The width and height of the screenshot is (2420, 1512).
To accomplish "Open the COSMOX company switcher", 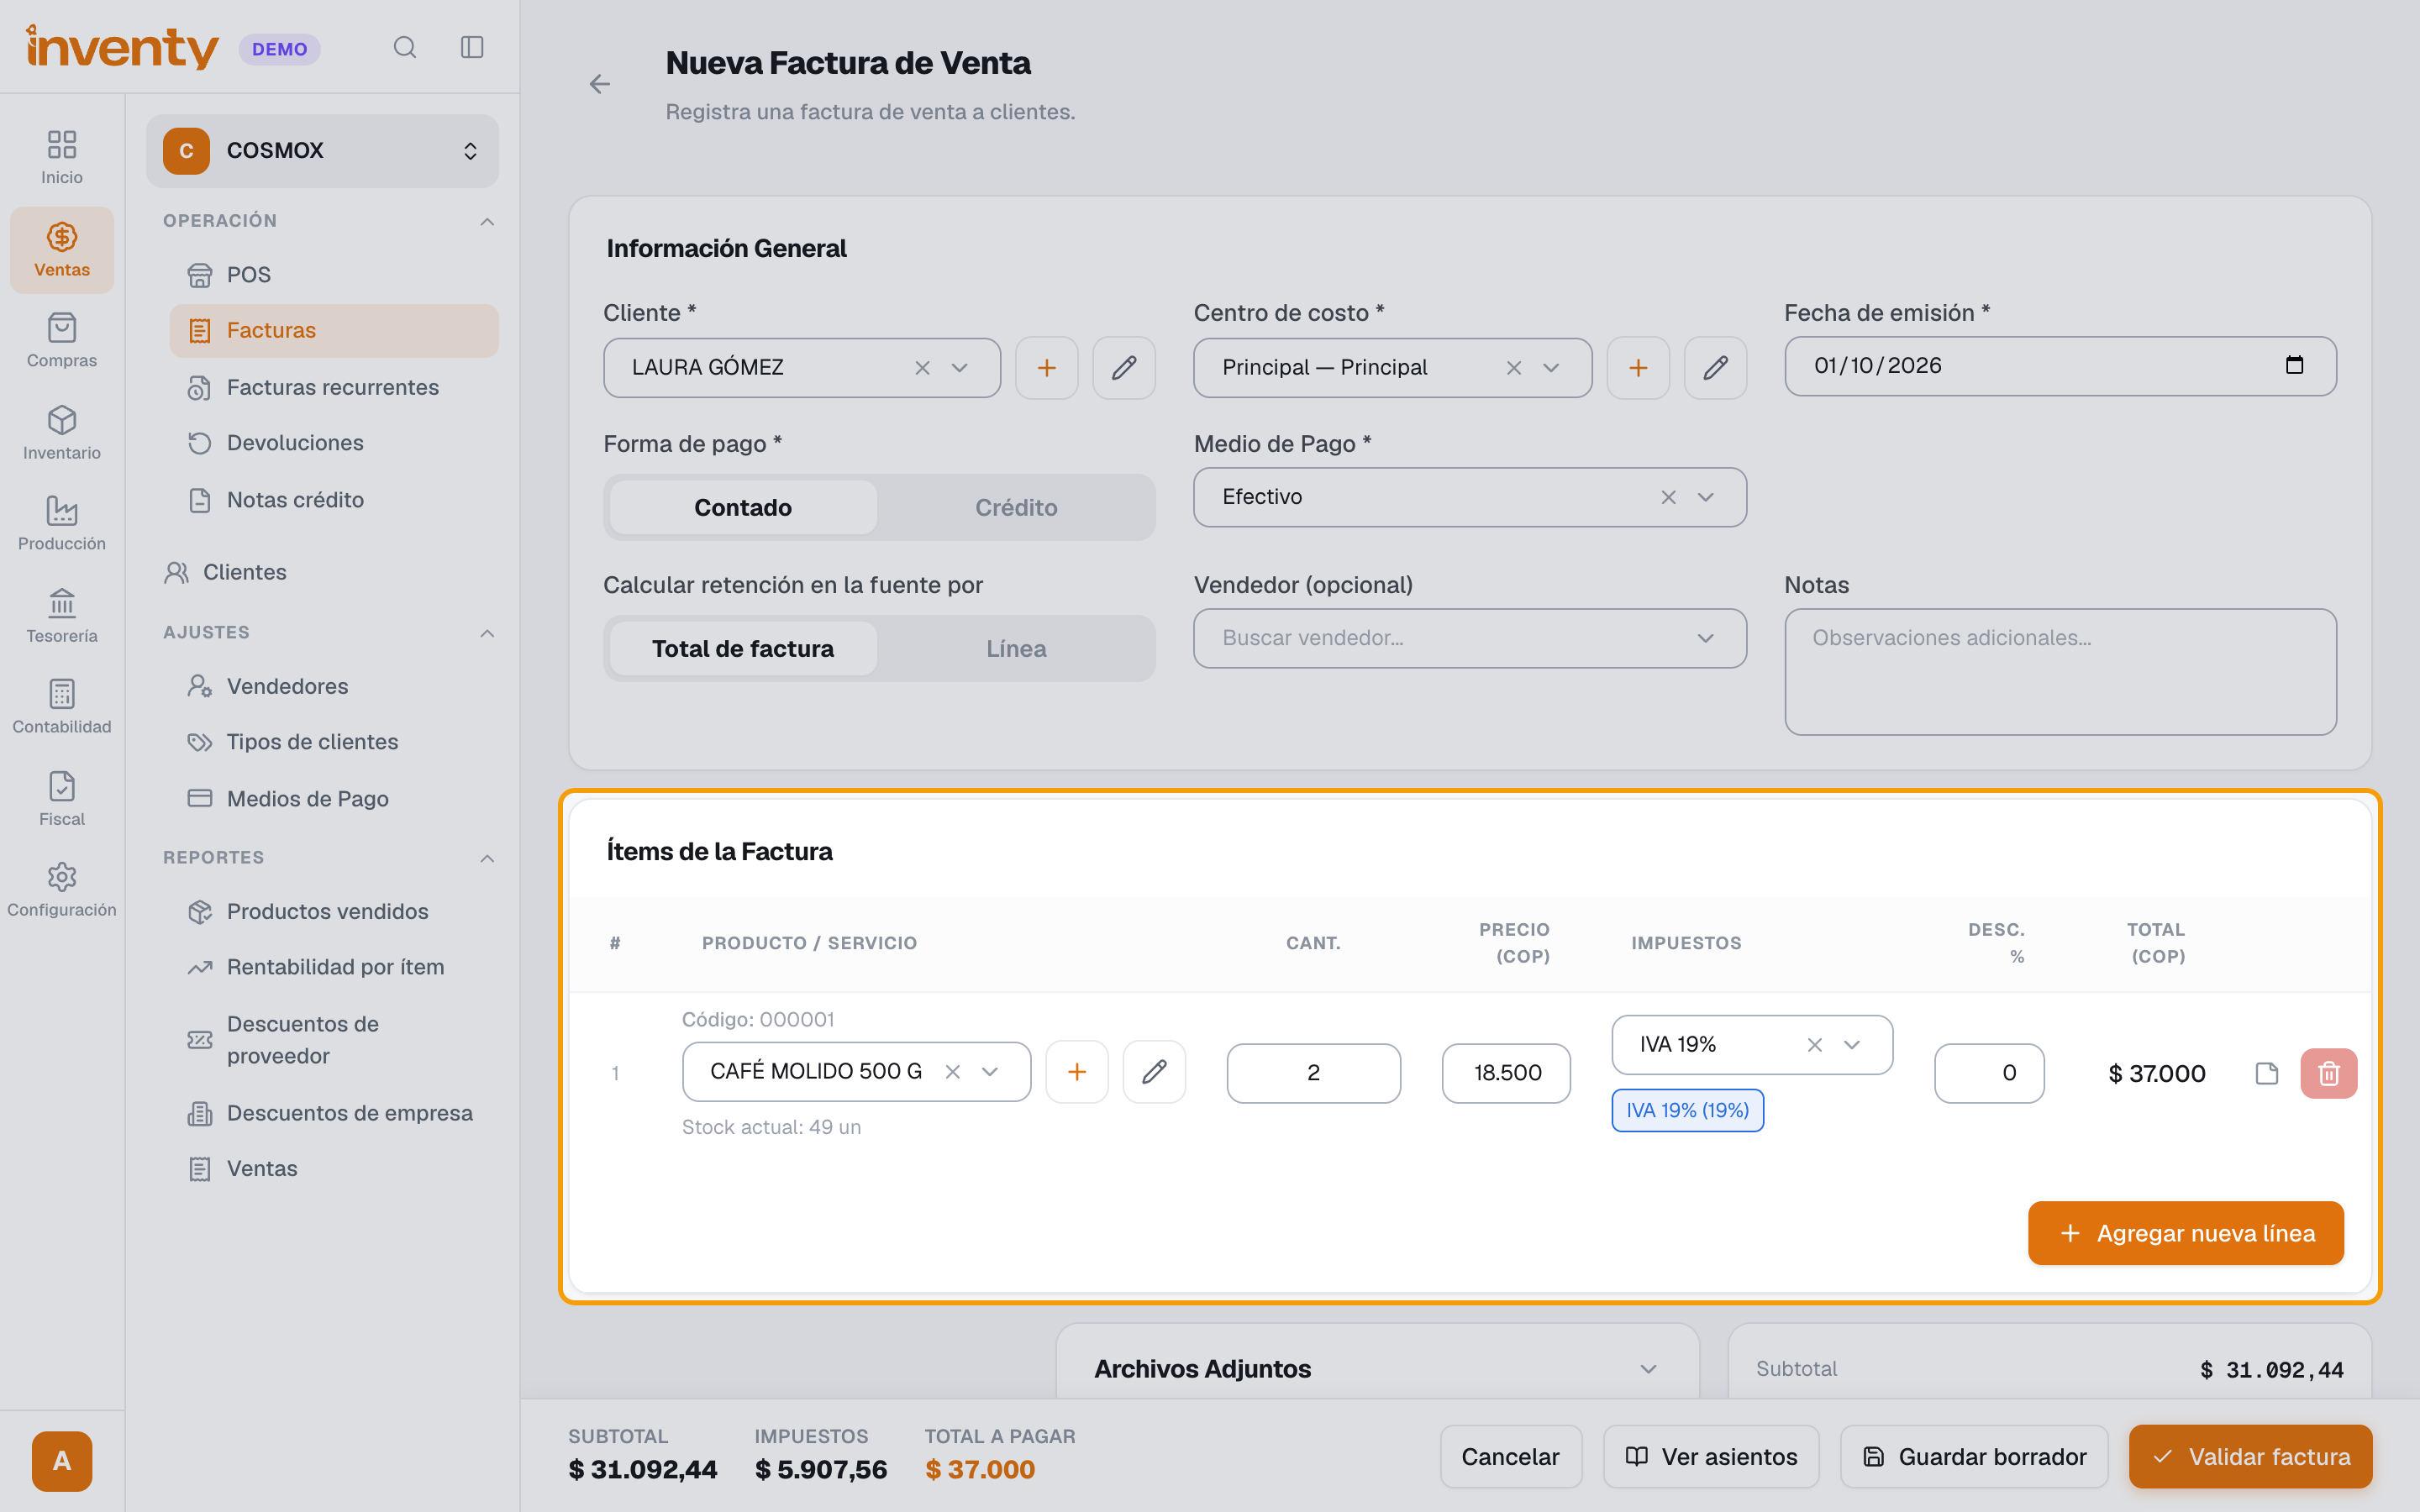I will coord(322,151).
